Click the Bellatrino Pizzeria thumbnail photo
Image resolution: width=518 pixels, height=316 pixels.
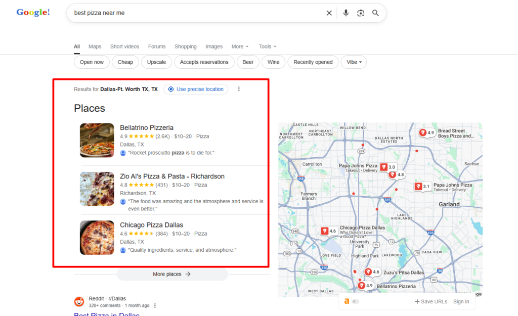(x=97, y=140)
